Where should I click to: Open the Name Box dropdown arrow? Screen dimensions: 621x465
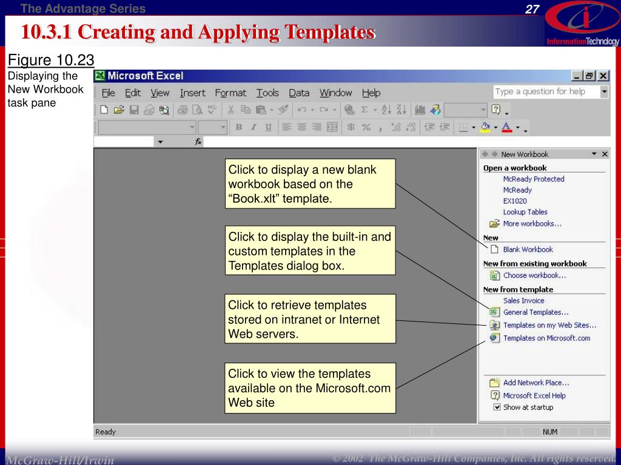click(160, 142)
